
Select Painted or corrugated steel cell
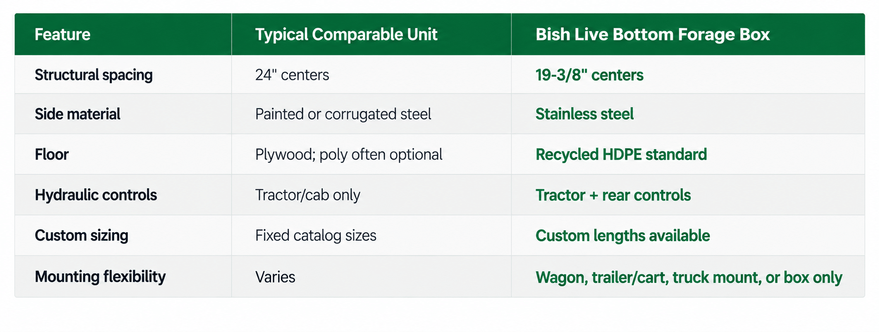(x=343, y=114)
